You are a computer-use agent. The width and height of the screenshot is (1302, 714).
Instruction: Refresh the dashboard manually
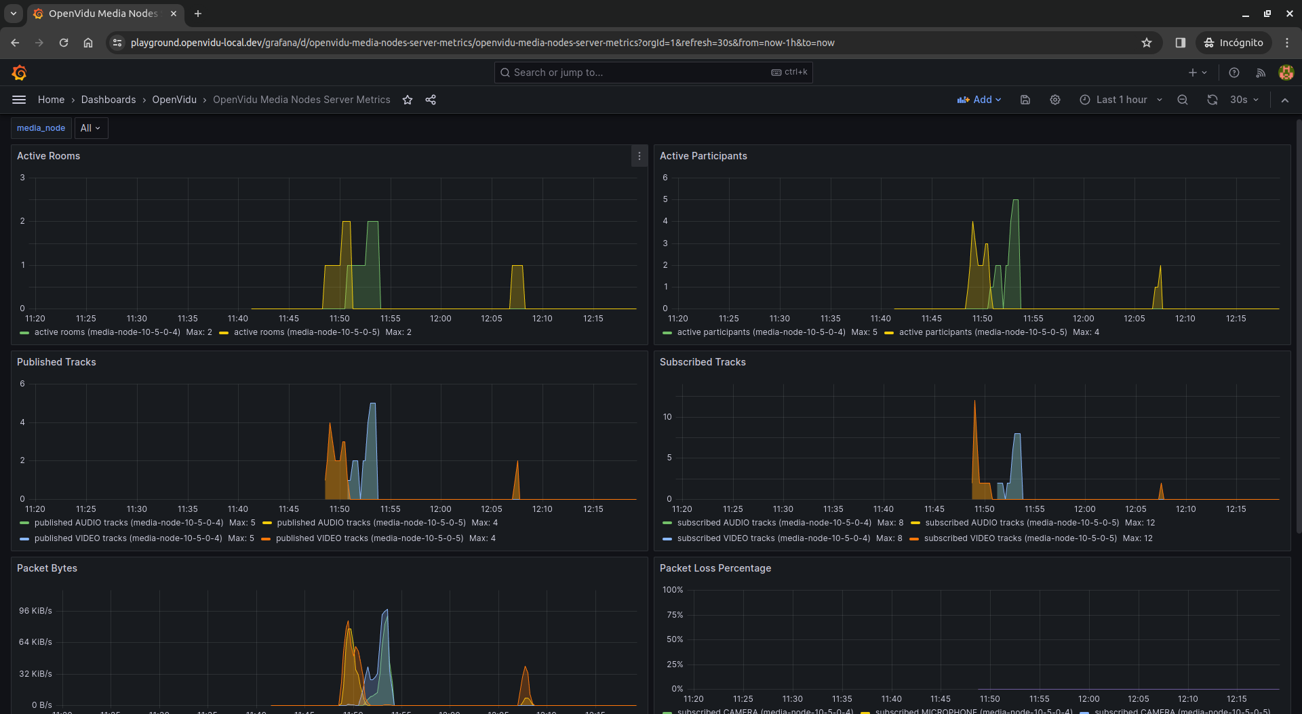(x=1212, y=100)
